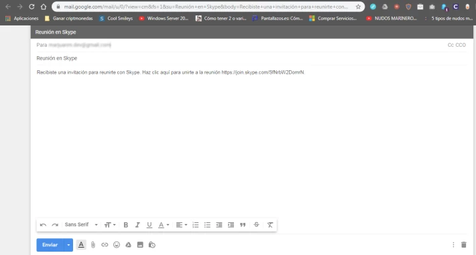Go forward in the browser

point(19,7)
